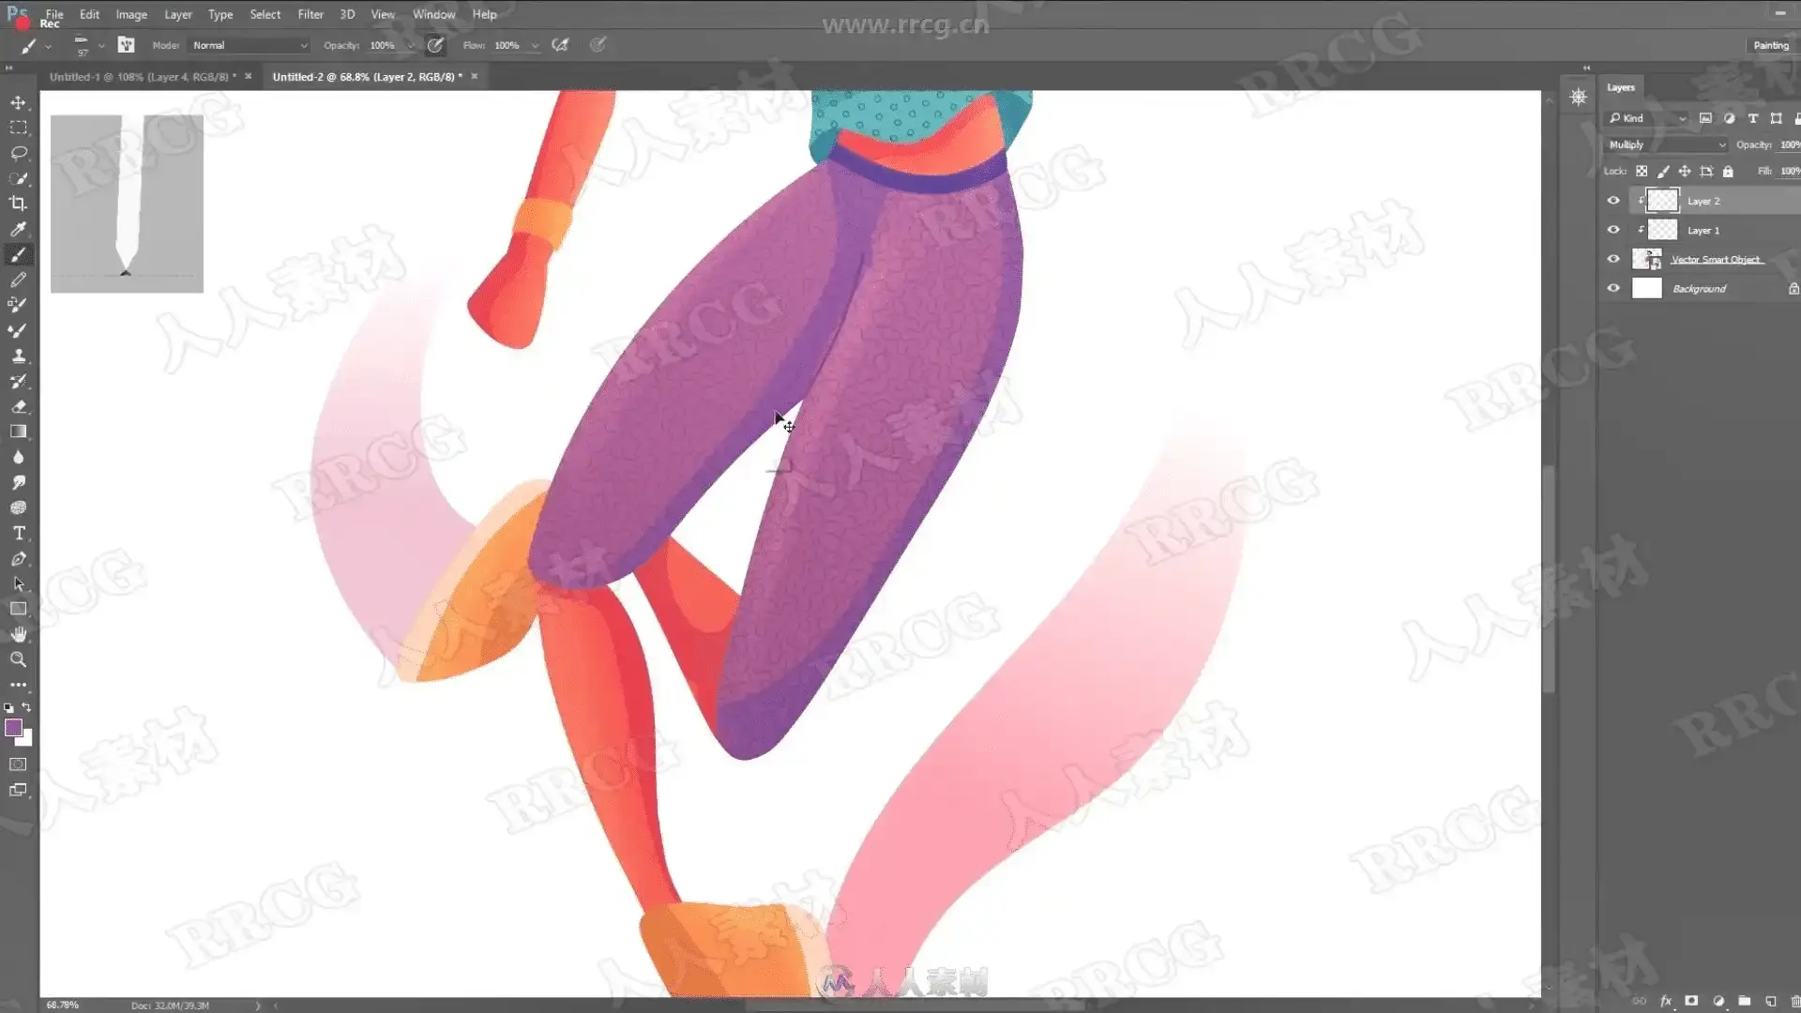1801x1013 pixels.
Task: Click the background white color swatch
Action: tap(26, 740)
